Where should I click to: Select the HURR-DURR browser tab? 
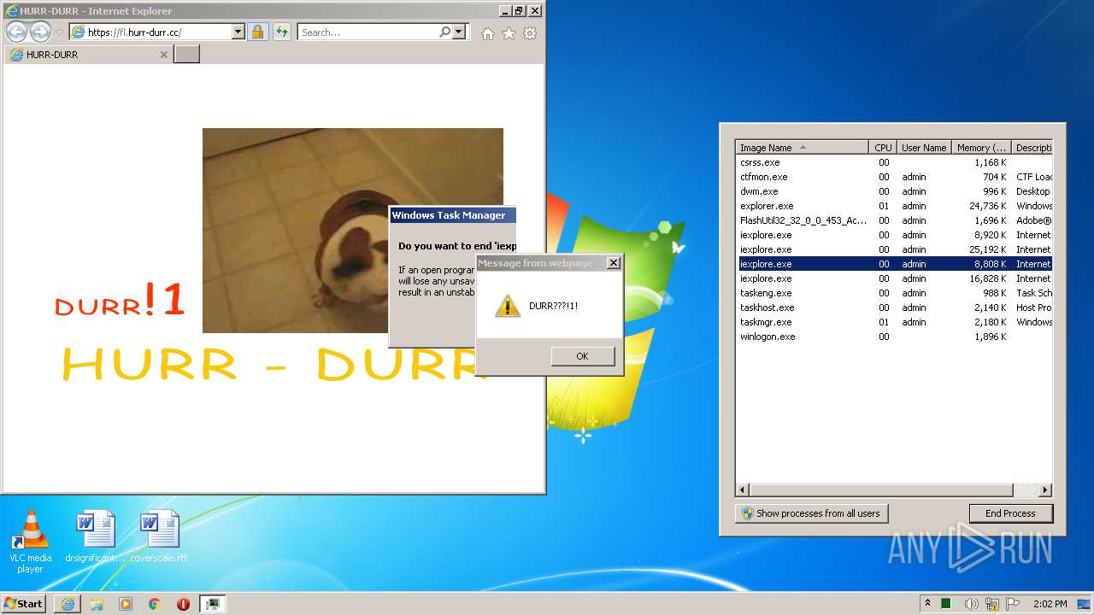pos(89,55)
